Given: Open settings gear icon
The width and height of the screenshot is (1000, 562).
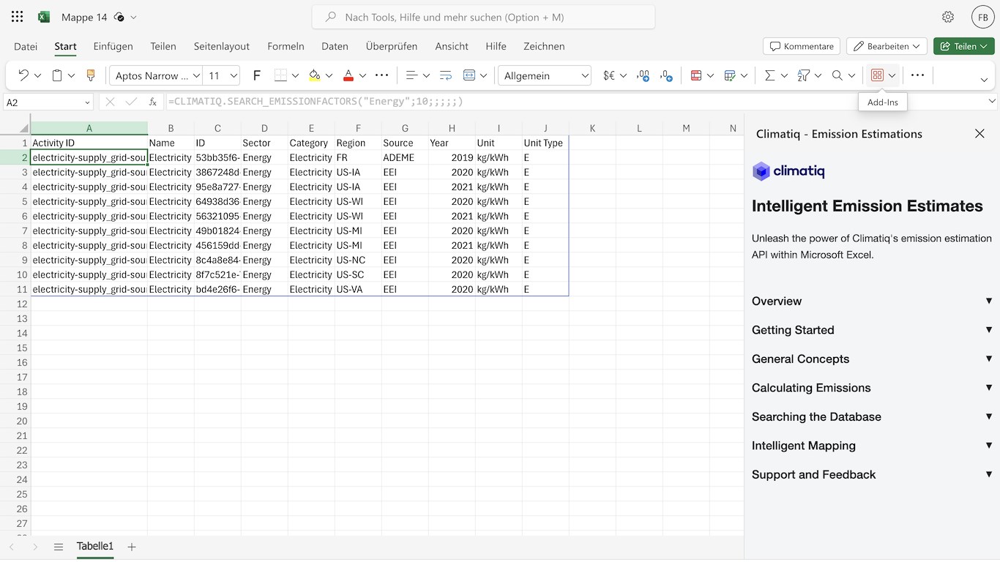Looking at the screenshot, I should pos(948,17).
